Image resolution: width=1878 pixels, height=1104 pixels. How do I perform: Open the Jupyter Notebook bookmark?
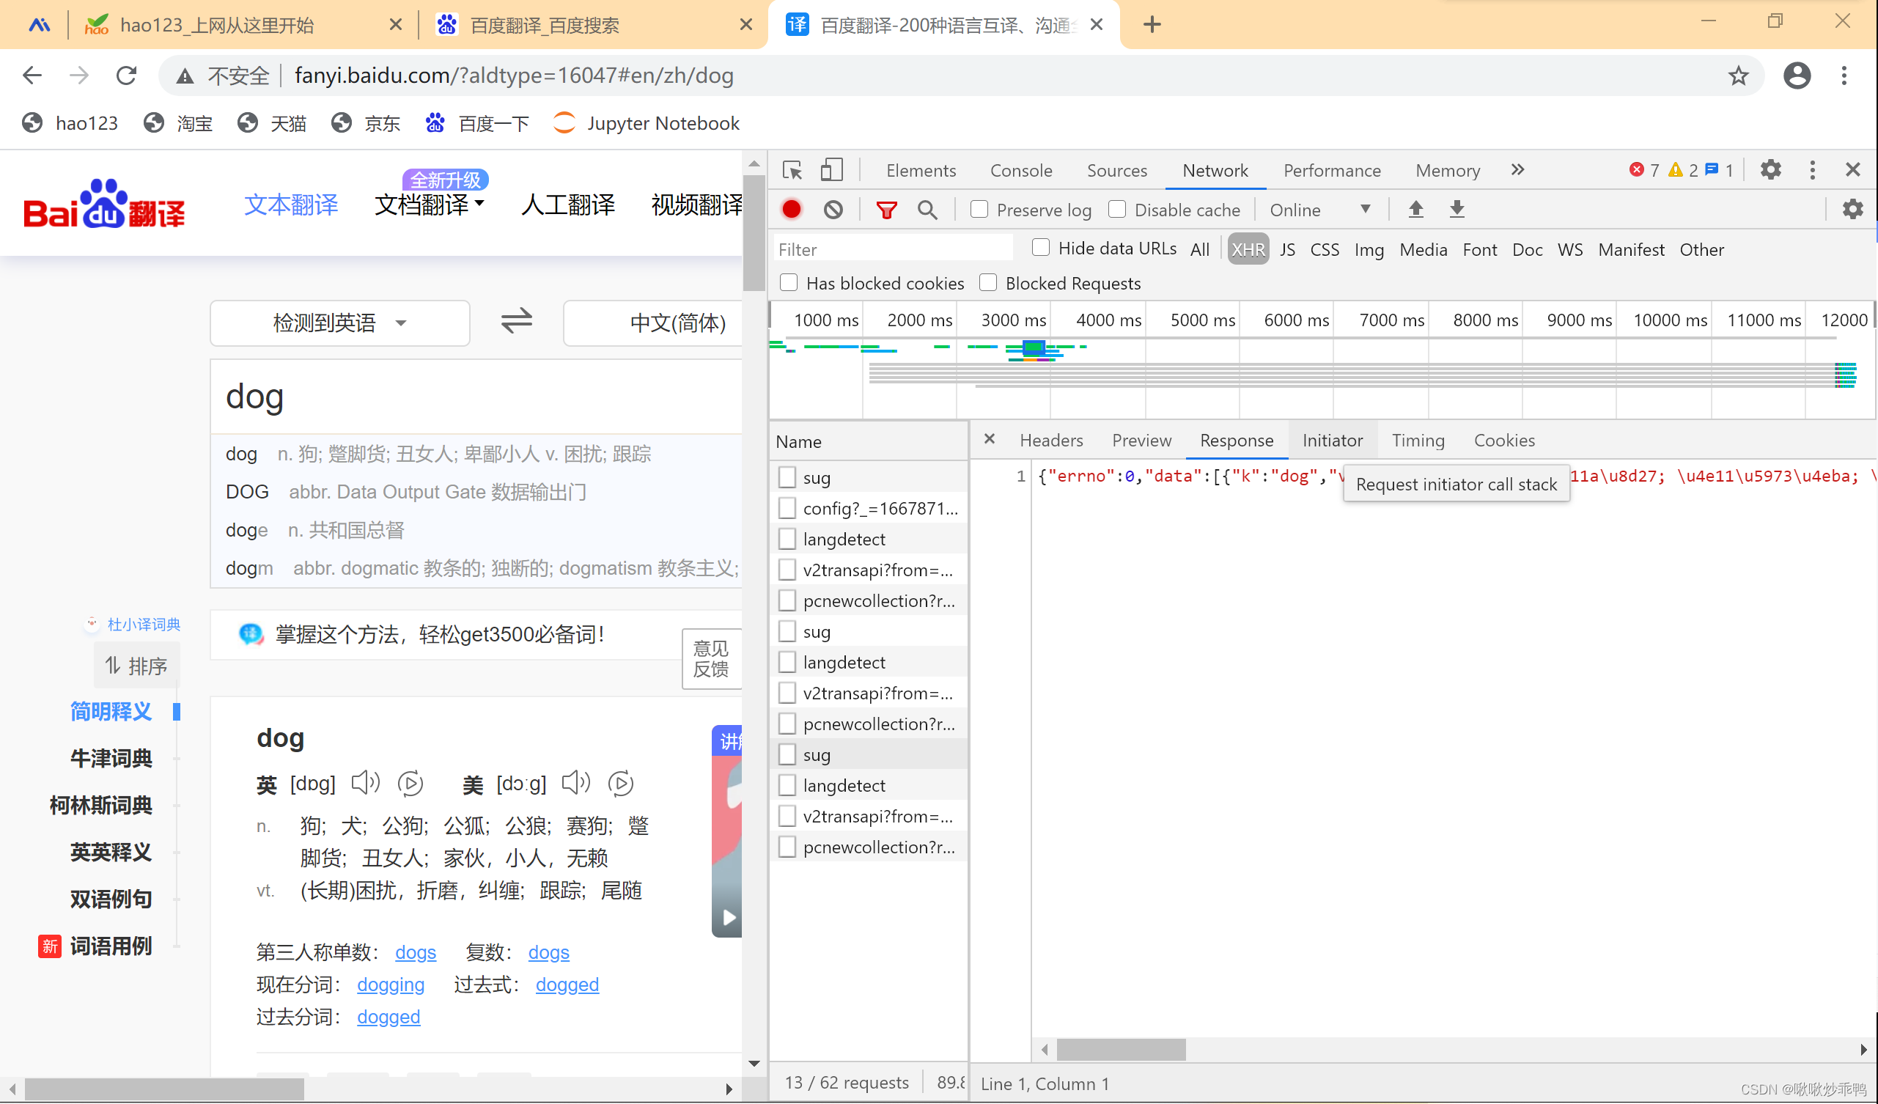click(x=647, y=123)
